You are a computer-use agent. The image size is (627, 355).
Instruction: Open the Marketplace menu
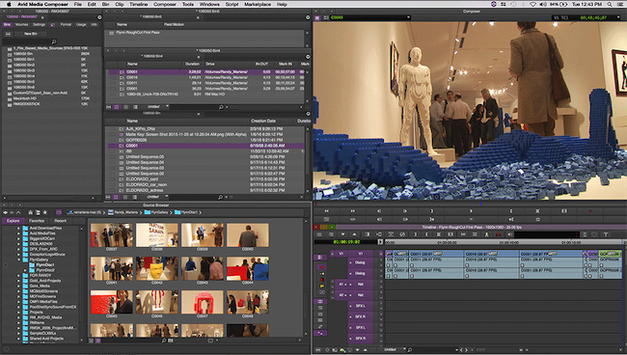(x=258, y=4)
